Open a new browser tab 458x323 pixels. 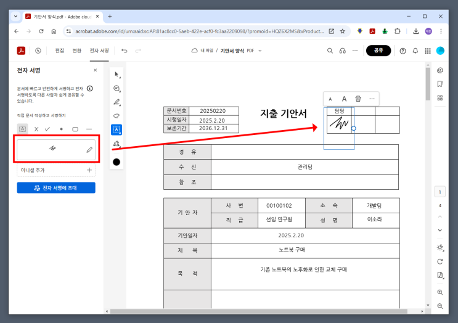tap(110, 17)
